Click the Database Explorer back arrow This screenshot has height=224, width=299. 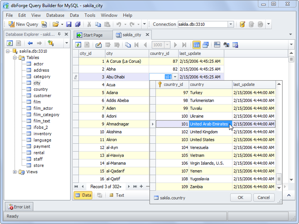(x=30, y=43)
